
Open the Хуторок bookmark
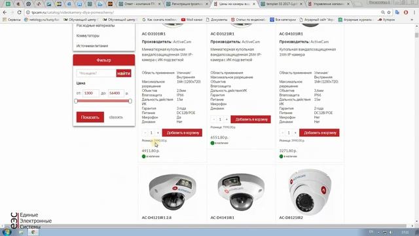386,20
